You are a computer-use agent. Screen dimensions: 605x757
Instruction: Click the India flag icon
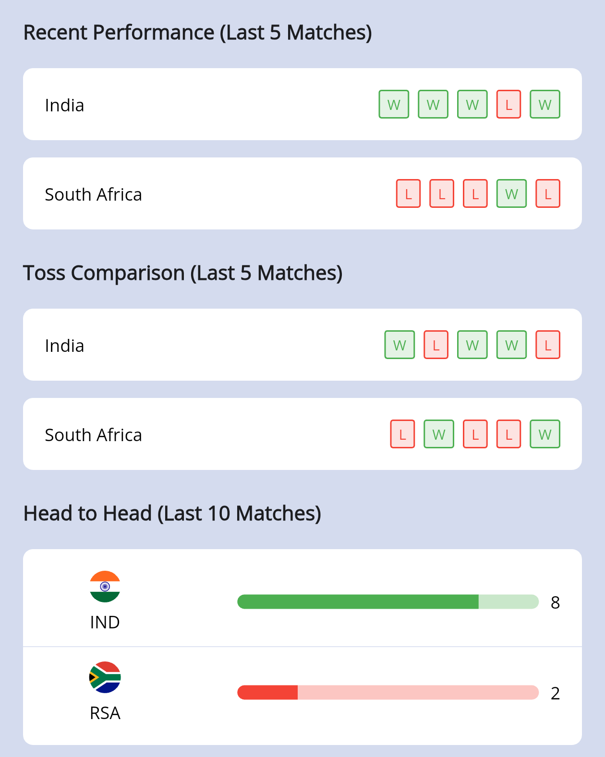pos(105,586)
